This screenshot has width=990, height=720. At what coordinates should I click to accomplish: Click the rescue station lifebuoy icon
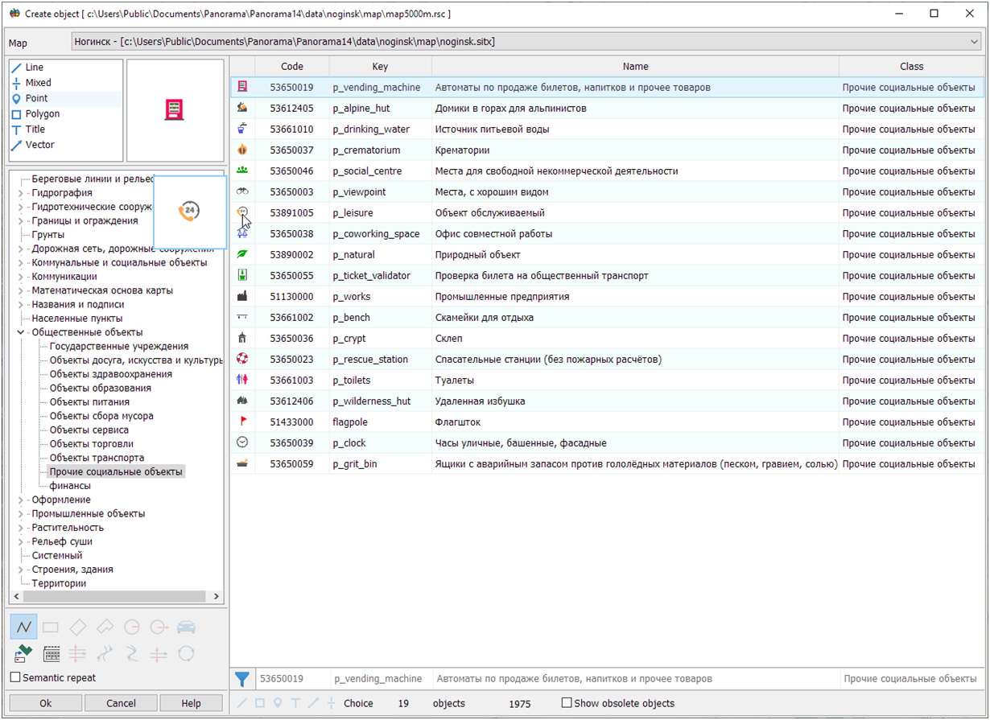click(x=242, y=359)
